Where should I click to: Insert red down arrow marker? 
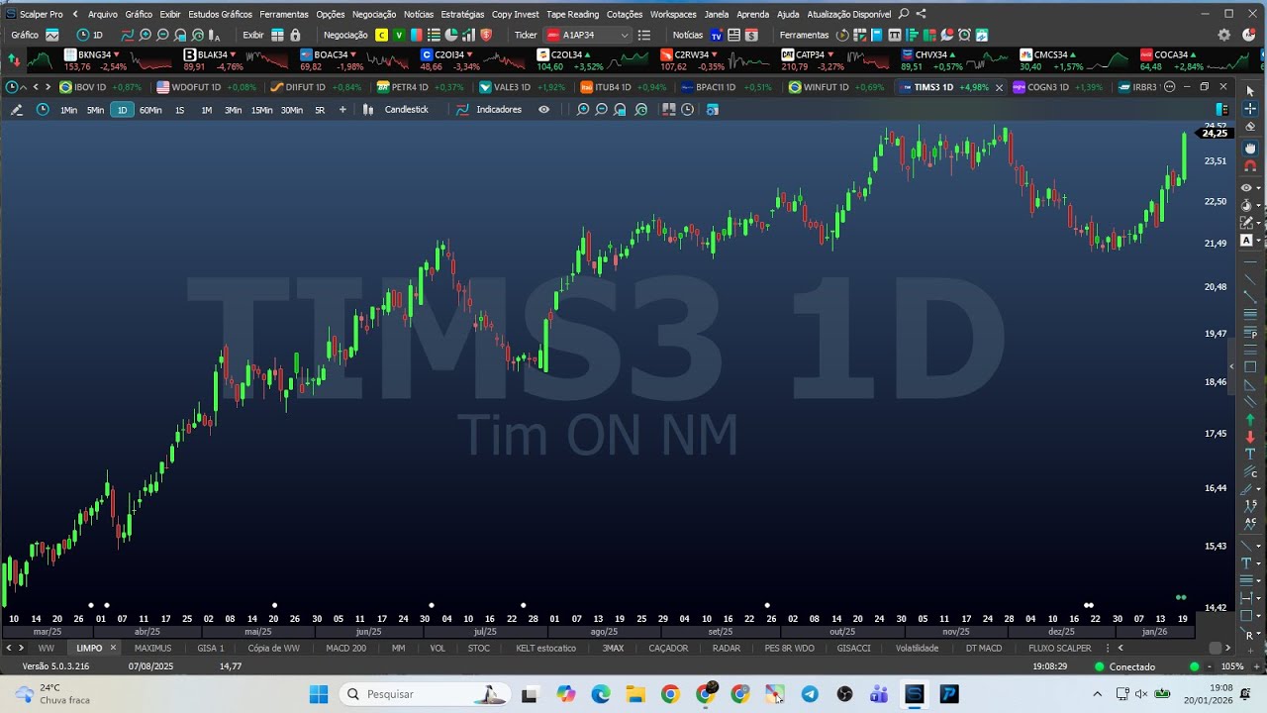point(1250,437)
